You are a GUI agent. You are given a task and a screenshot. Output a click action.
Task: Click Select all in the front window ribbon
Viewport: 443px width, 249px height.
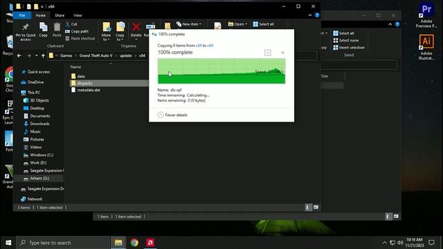pyautogui.click(x=263, y=24)
